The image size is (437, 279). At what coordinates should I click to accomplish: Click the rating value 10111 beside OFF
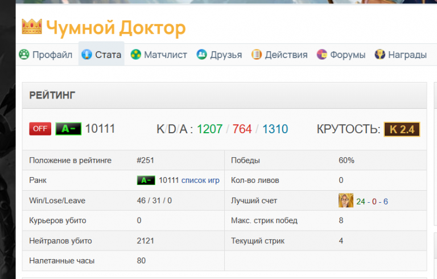point(100,129)
